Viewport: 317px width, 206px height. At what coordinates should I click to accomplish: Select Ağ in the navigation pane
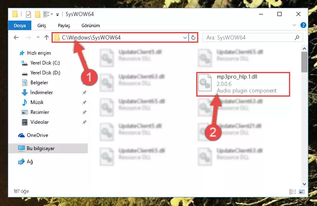pyautogui.click(x=26, y=162)
